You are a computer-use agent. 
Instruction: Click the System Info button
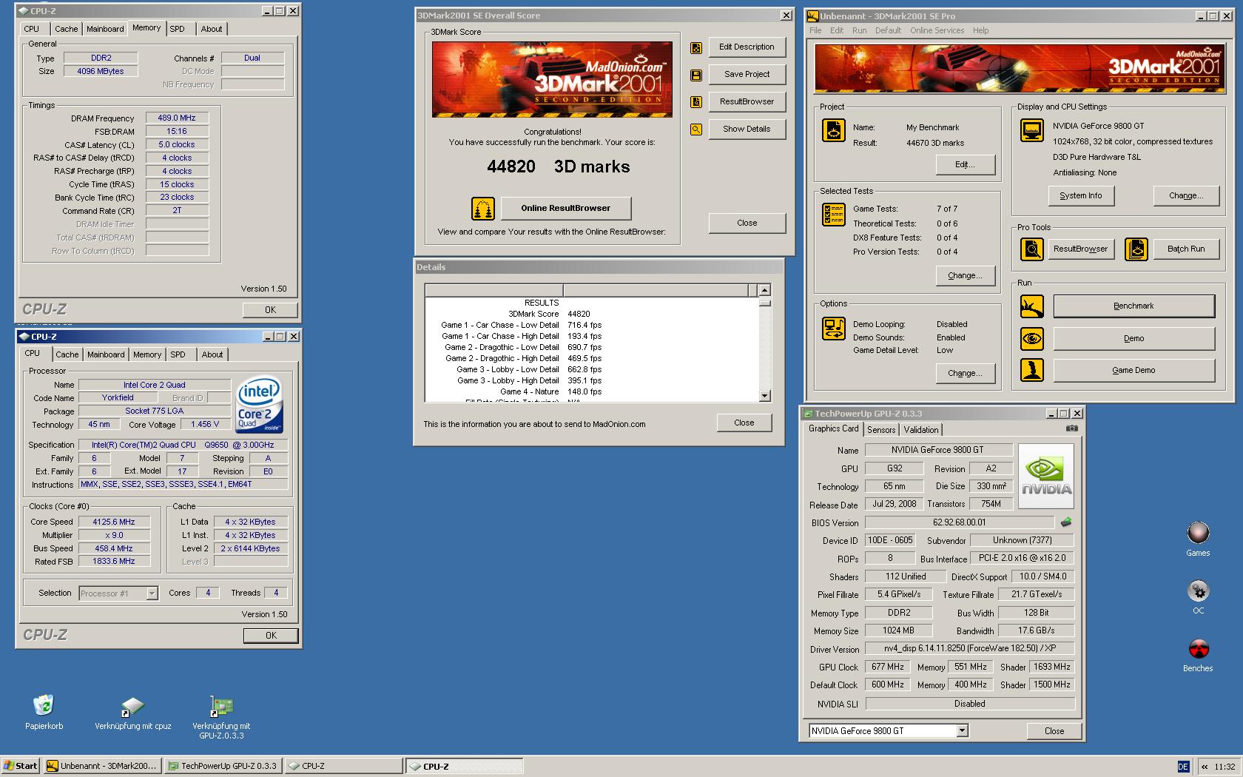click(x=1080, y=196)
